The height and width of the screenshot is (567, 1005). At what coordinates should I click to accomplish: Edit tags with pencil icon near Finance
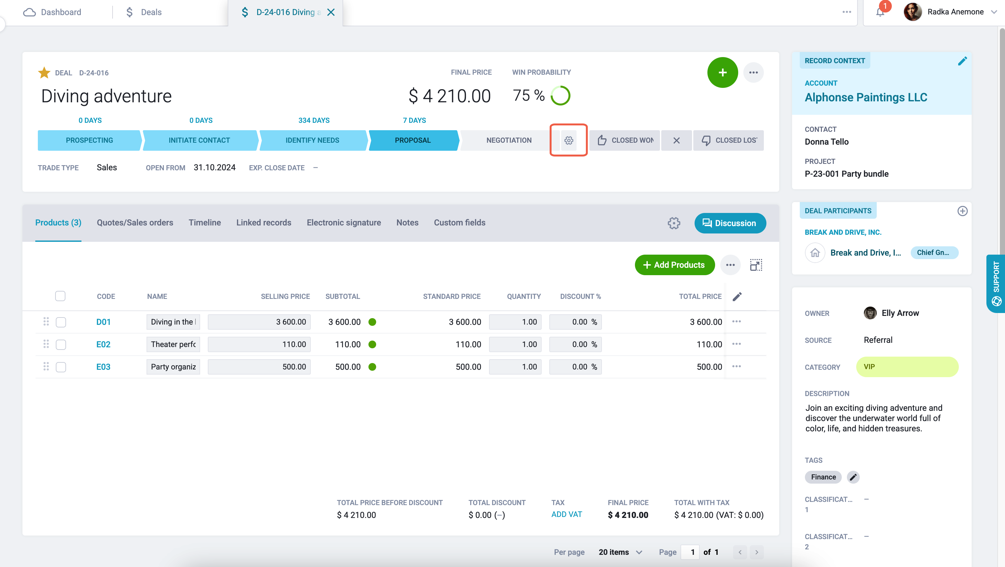coord(853,477)
